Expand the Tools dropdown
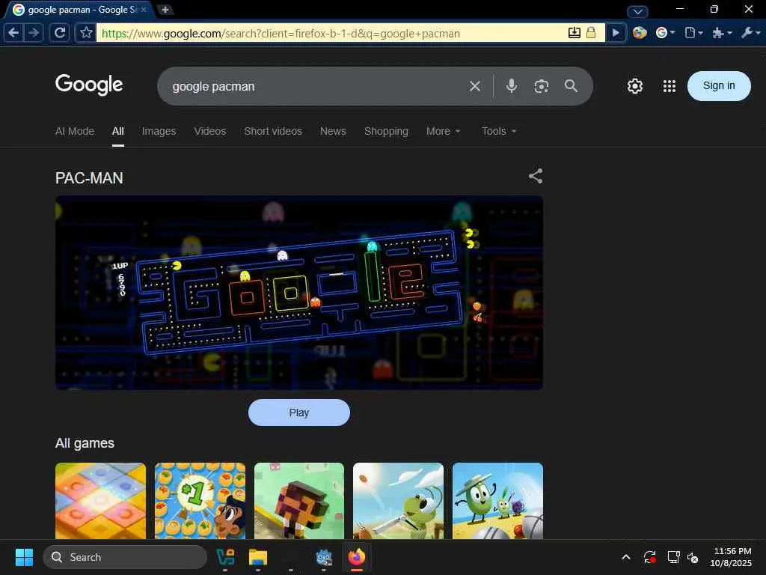The height and width of the screenshot is (575, 766). 499,131
